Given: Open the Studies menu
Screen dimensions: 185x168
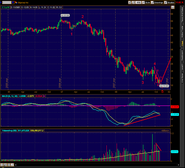Looking at the screenshot, I should tap(170, 2).
